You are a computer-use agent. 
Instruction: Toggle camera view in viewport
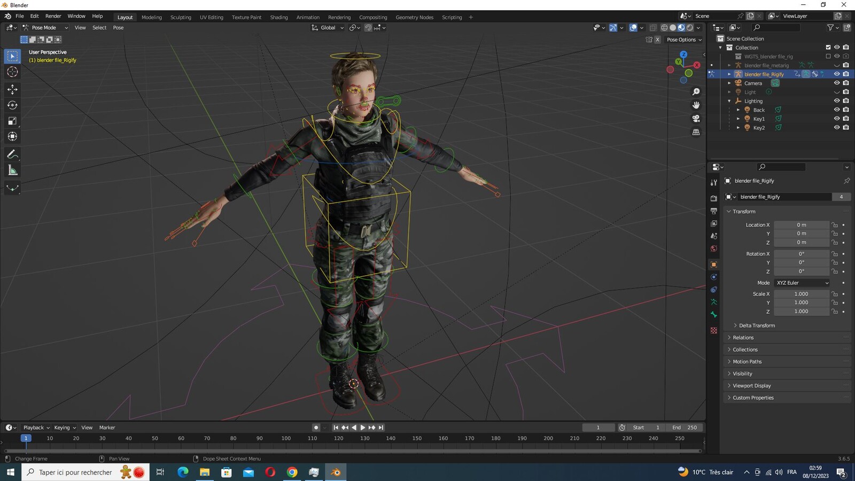pos(696,119)
